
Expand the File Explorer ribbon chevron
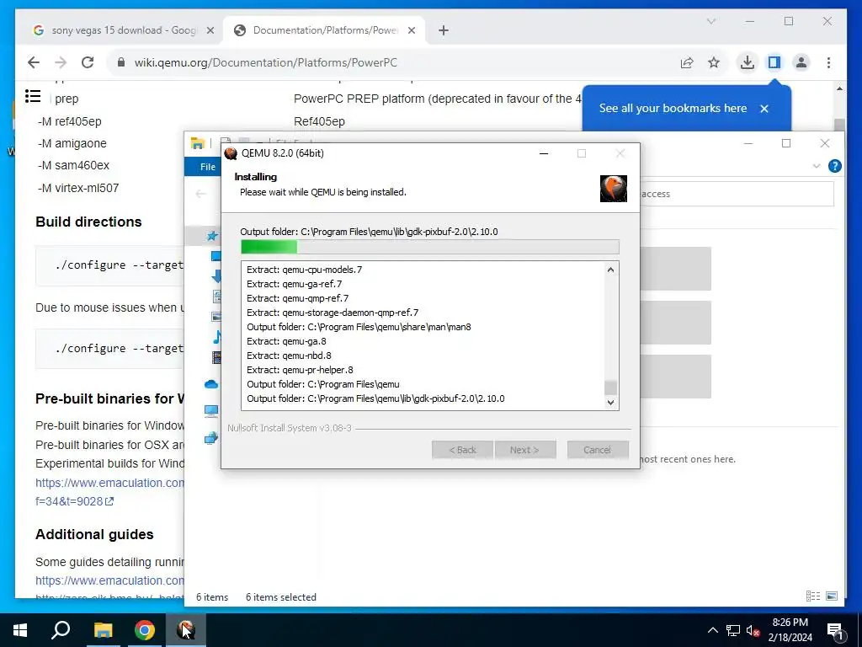click(817, 166)
